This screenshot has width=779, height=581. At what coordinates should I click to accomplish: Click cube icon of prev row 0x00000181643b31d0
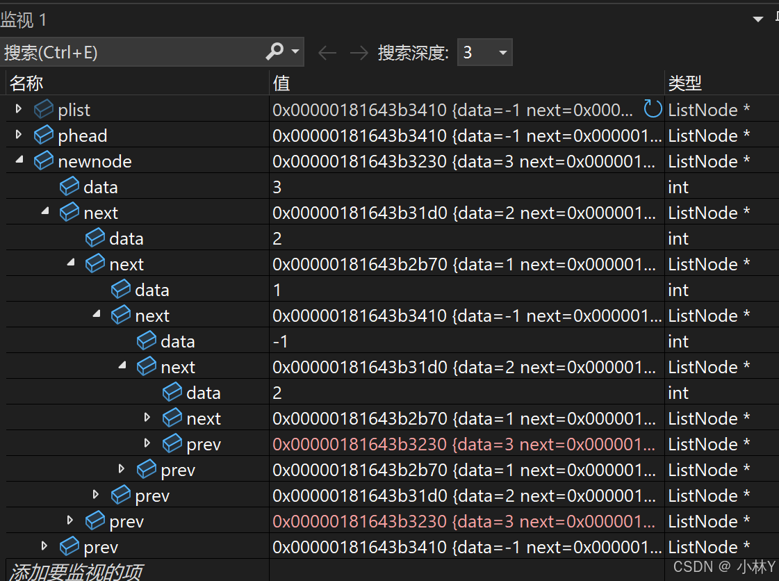121,495
